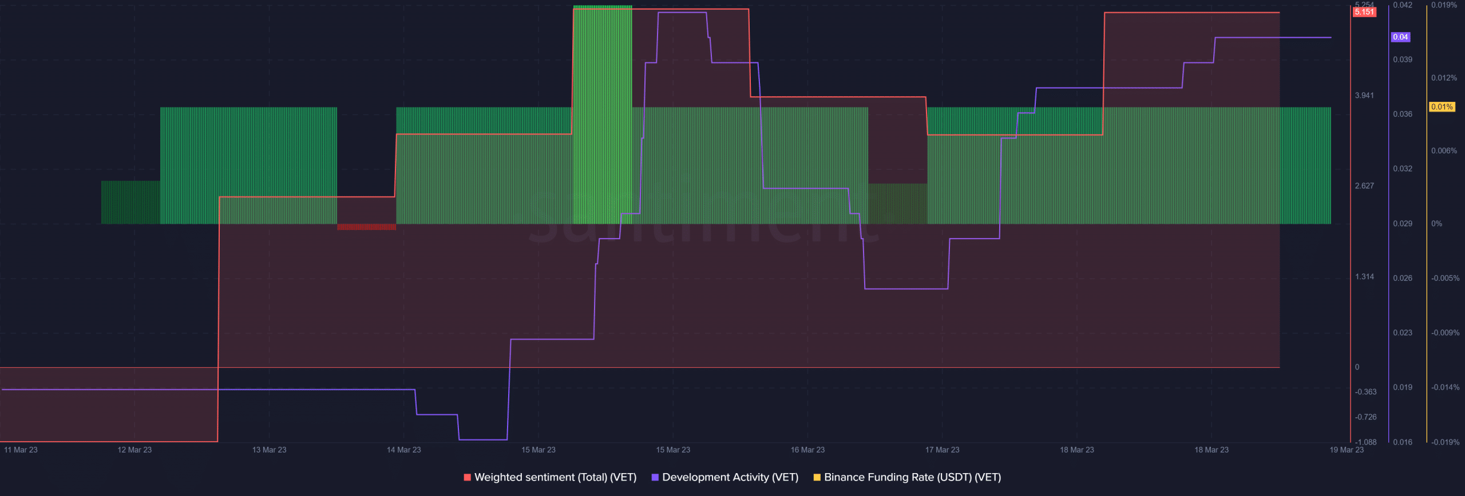The image size is (1465, 496).
Task: Click the yellow 0.01% value badge
Action: coord(1442,107)
